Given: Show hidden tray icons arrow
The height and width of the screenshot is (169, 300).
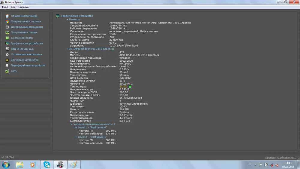Looking at the screenshot, I should [x=255, y=165].
